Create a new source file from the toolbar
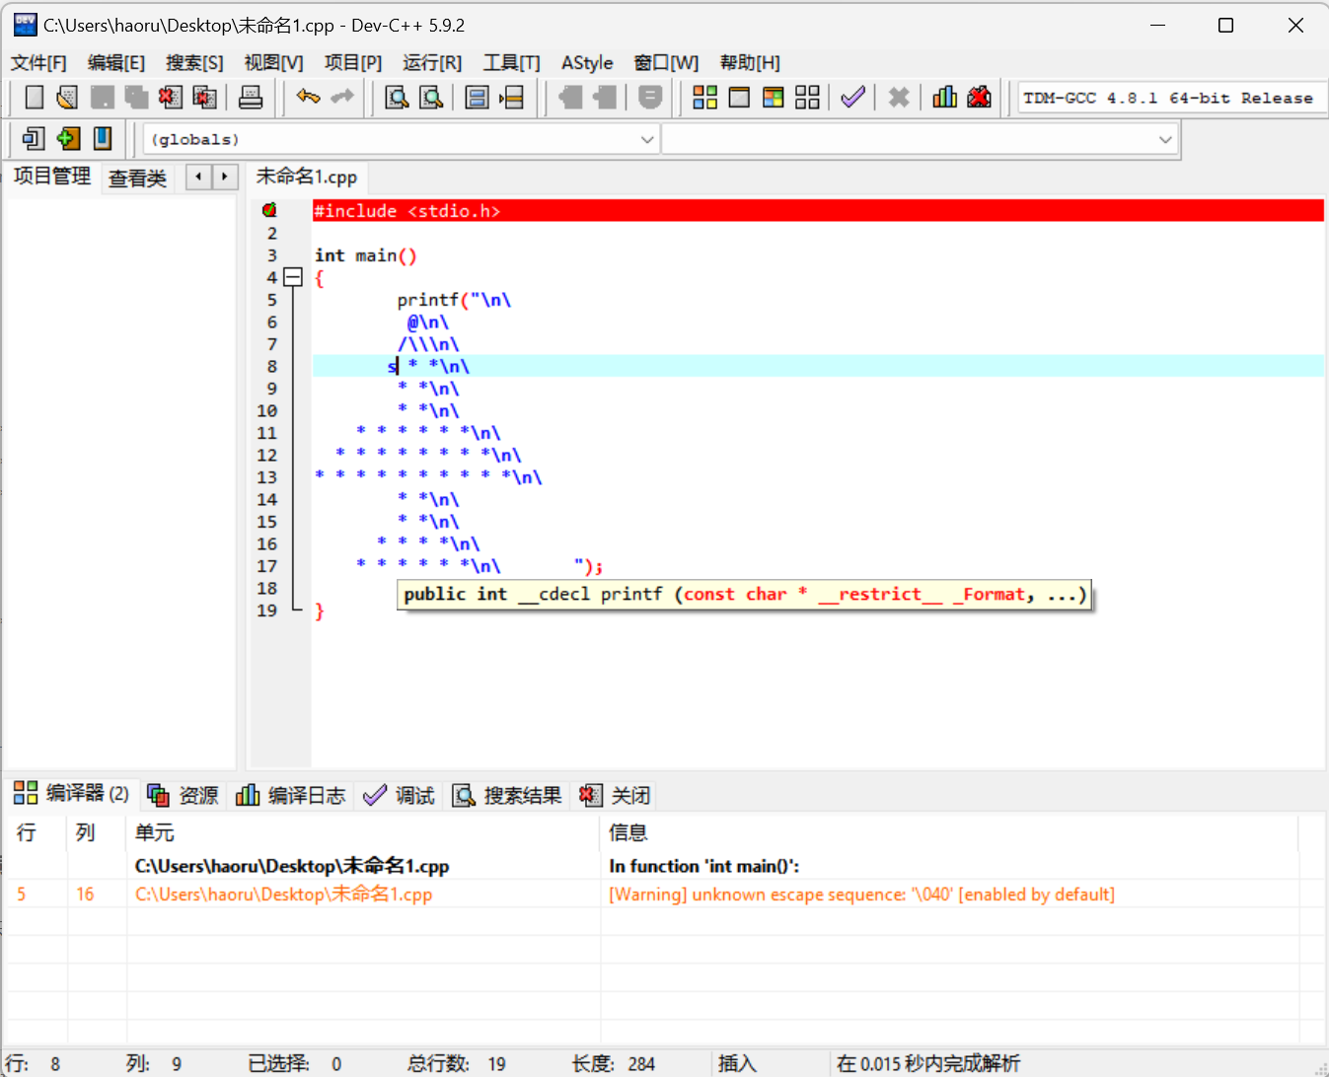The height and width of the screenshot is (1077, 1329). coord(34,97)
